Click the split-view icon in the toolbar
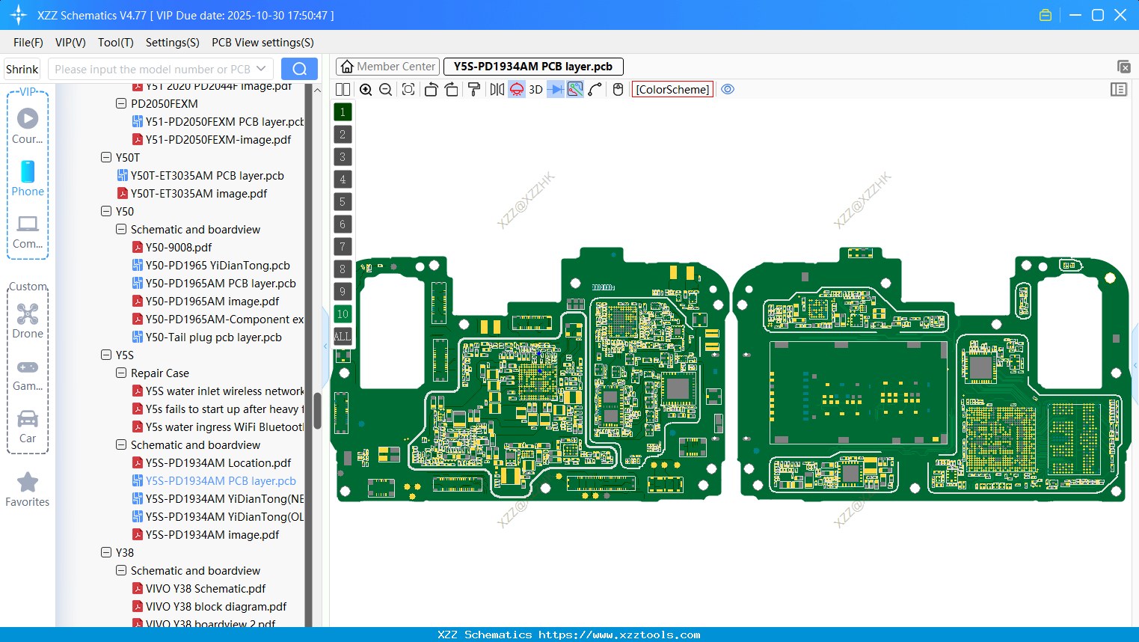 (x=342, y=89)
